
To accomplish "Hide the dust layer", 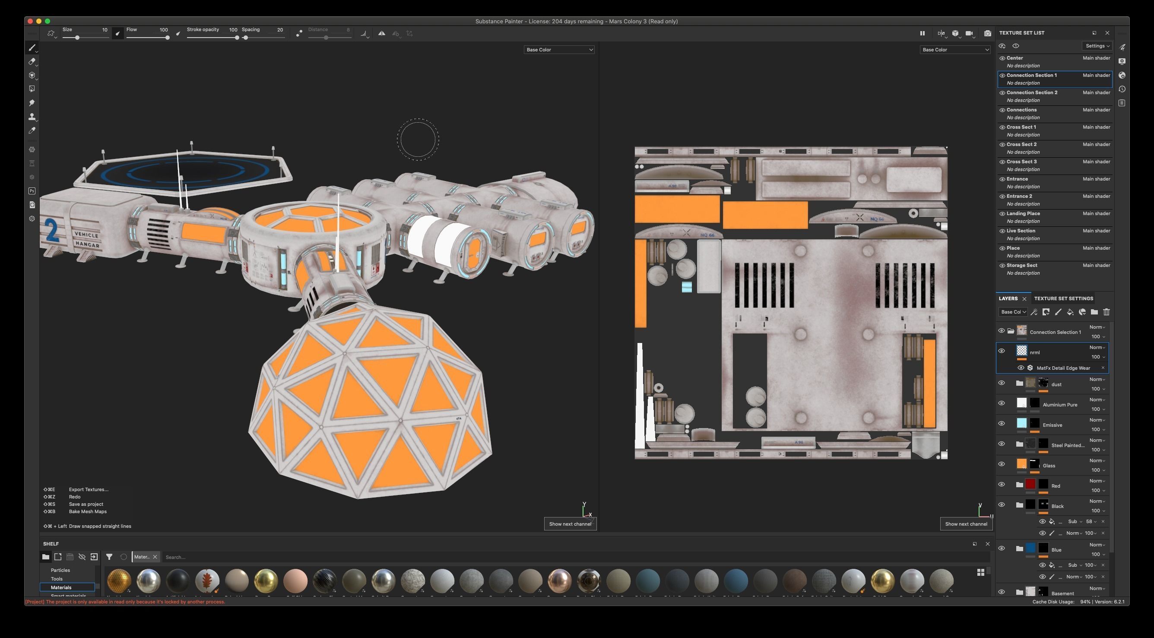I will pyautogui.click(x=1002, y=383).
